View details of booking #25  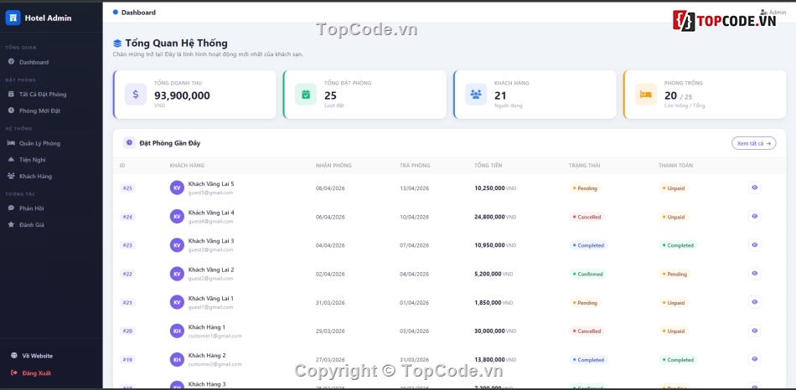click(754, 187)
